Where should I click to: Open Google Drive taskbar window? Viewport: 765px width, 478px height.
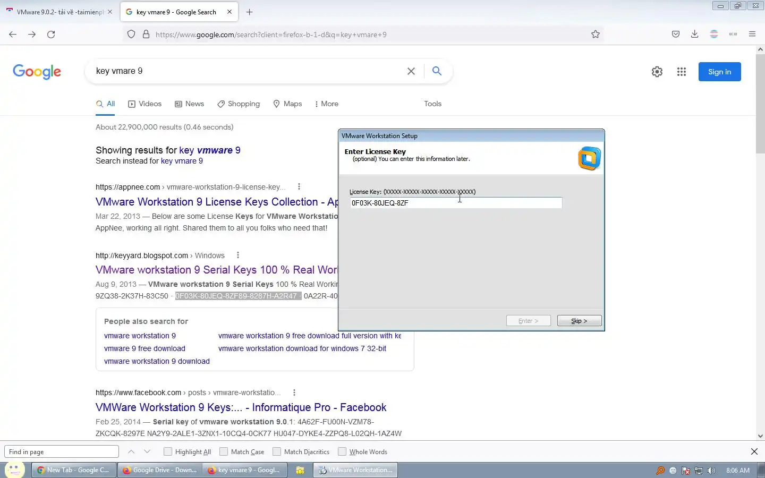point(159,470)
